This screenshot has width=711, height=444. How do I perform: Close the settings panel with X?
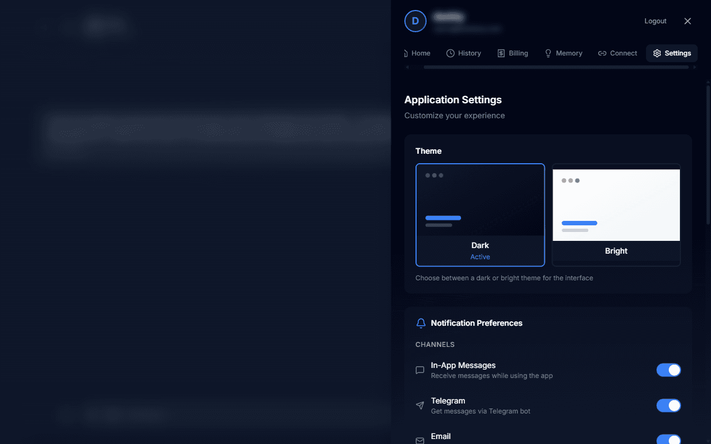click(x=688, y=21)
